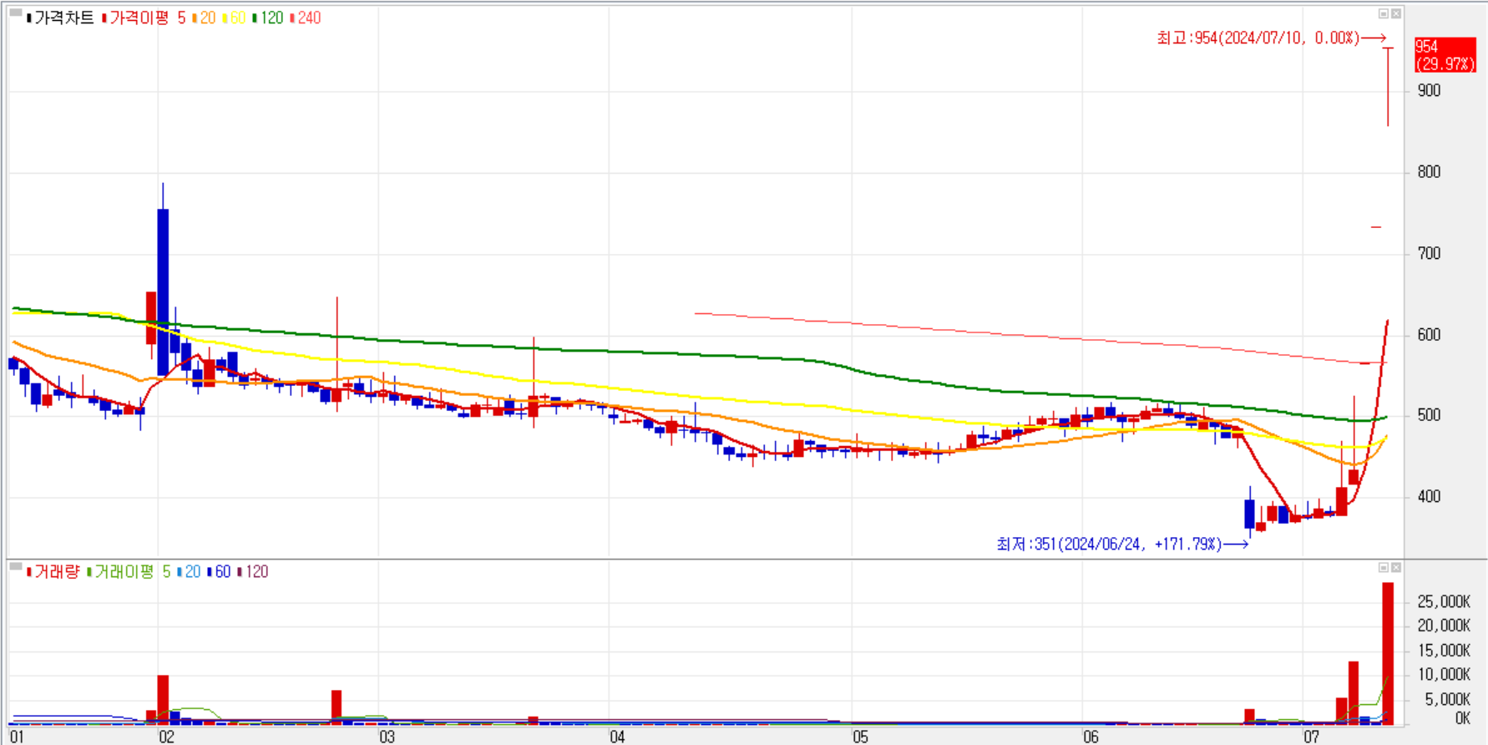Click the 01 month label on time axis

pyautogui.click(x=17, y=737)
